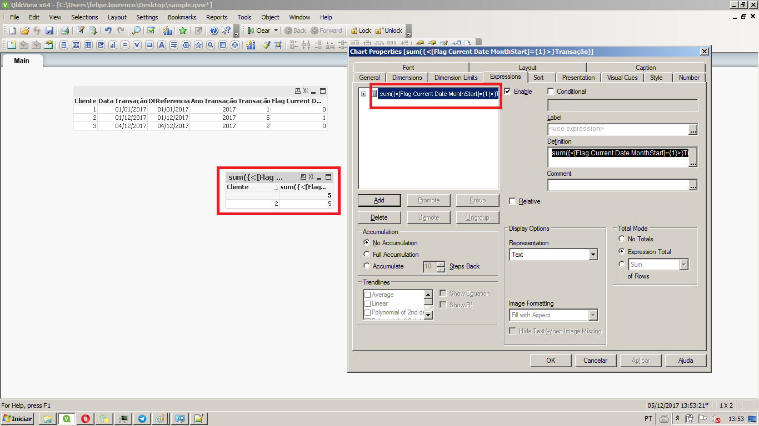Lock selections with the Lock padlock button
759x426 pixels.
361,31
